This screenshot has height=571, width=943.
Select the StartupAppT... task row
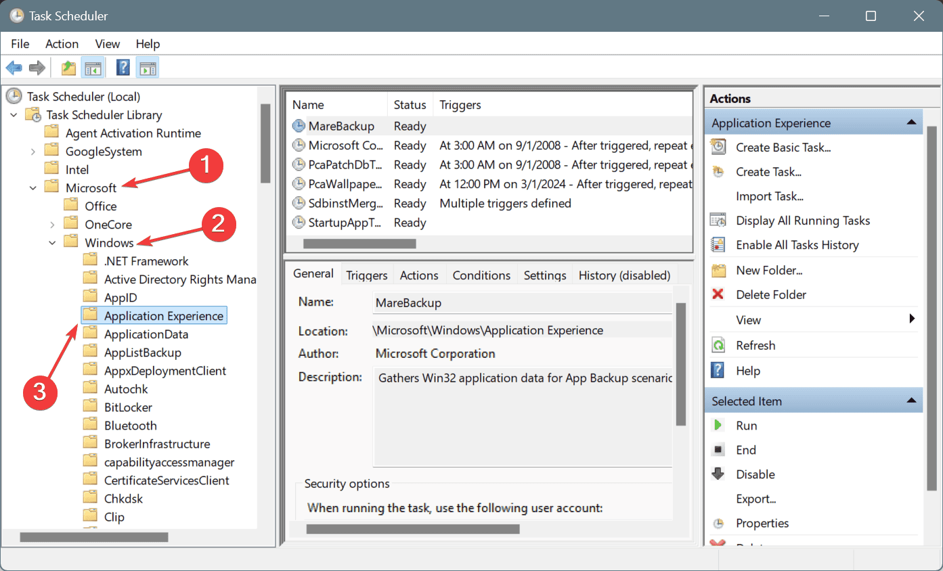491,223
